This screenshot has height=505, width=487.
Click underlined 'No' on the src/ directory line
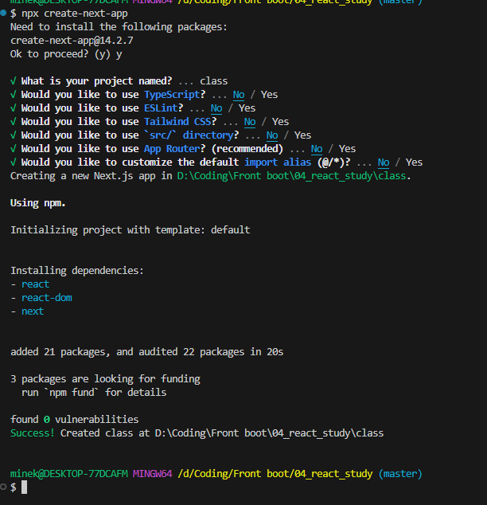click(272, 135)
